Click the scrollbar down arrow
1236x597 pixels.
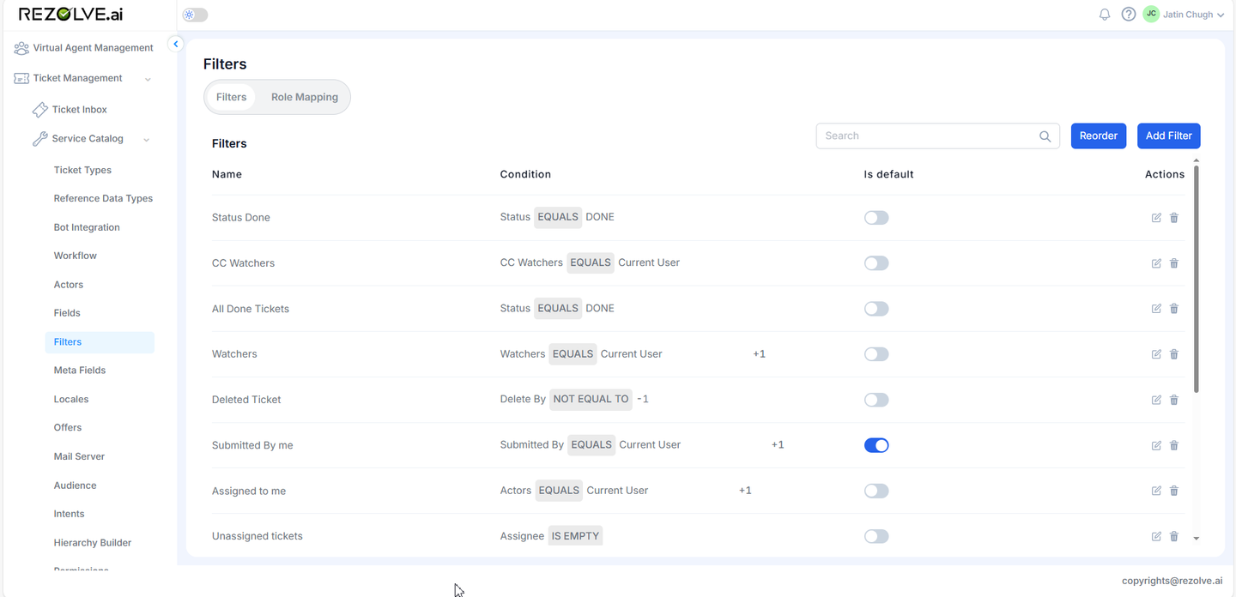click(x=1197, y=539)
